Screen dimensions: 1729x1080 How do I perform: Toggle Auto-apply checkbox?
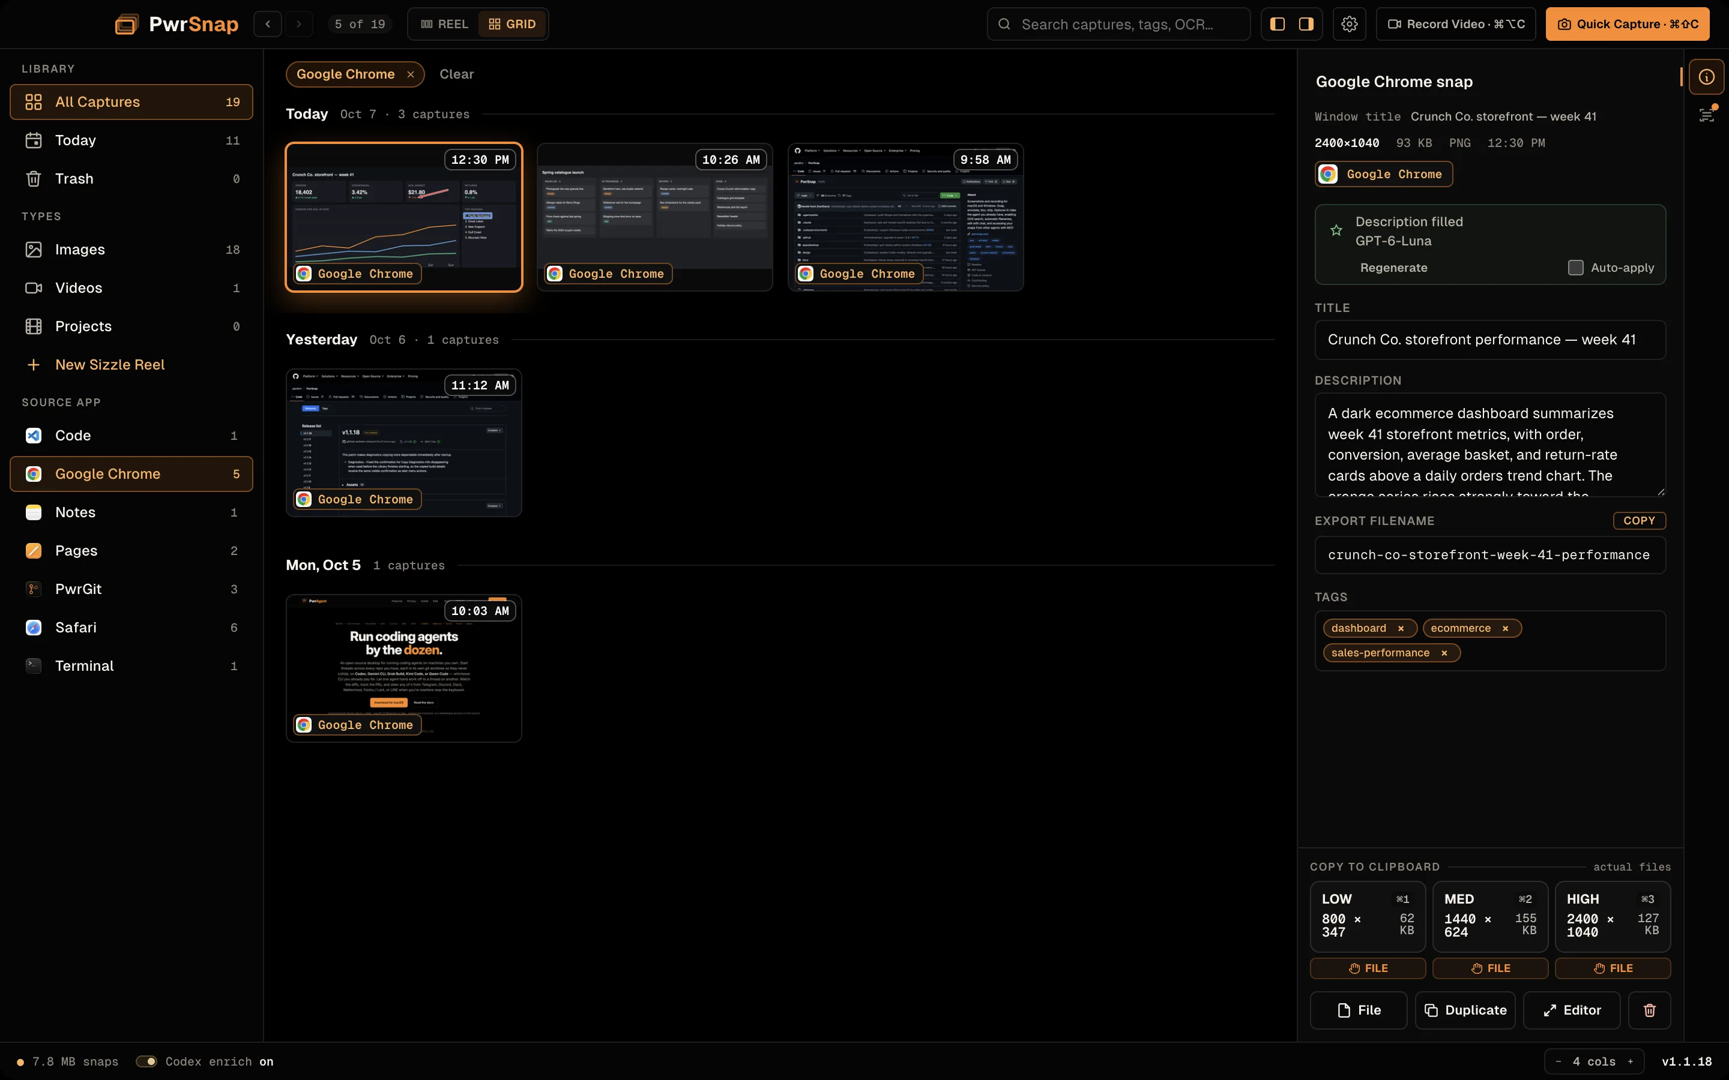(1575, 268)
